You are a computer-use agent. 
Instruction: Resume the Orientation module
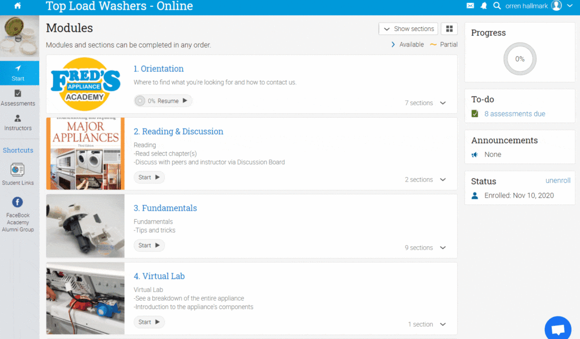coord(163,101)
